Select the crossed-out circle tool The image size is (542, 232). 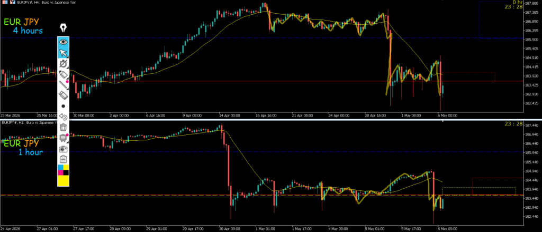point(64,63)
